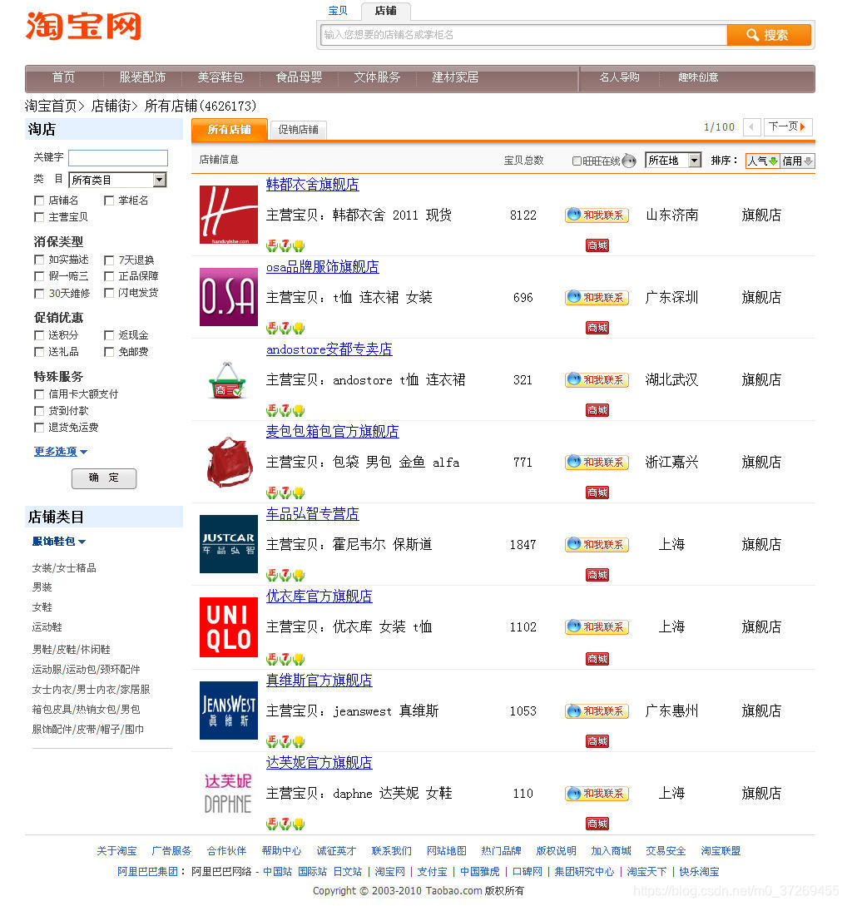Enable the 如实描述 filter
Screen dimensions: 847x906
point(39,260)
